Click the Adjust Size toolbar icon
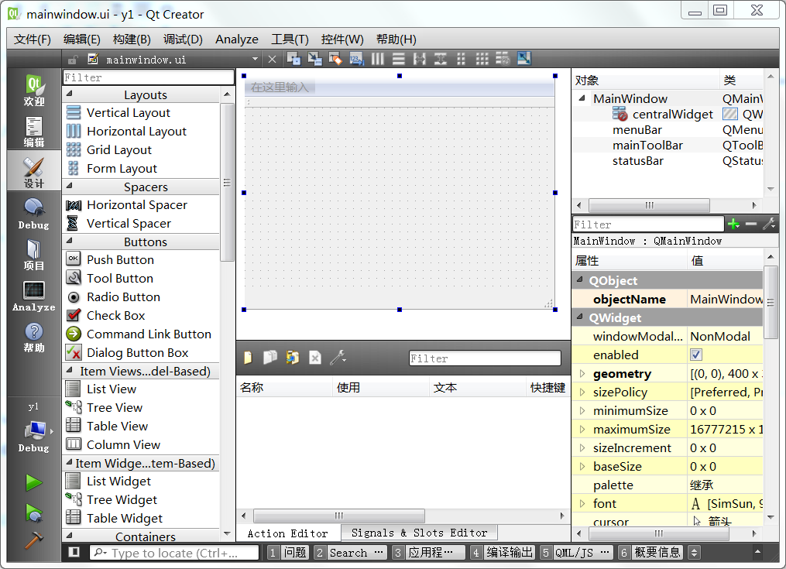The image size is (786, 569). [523, 59]
